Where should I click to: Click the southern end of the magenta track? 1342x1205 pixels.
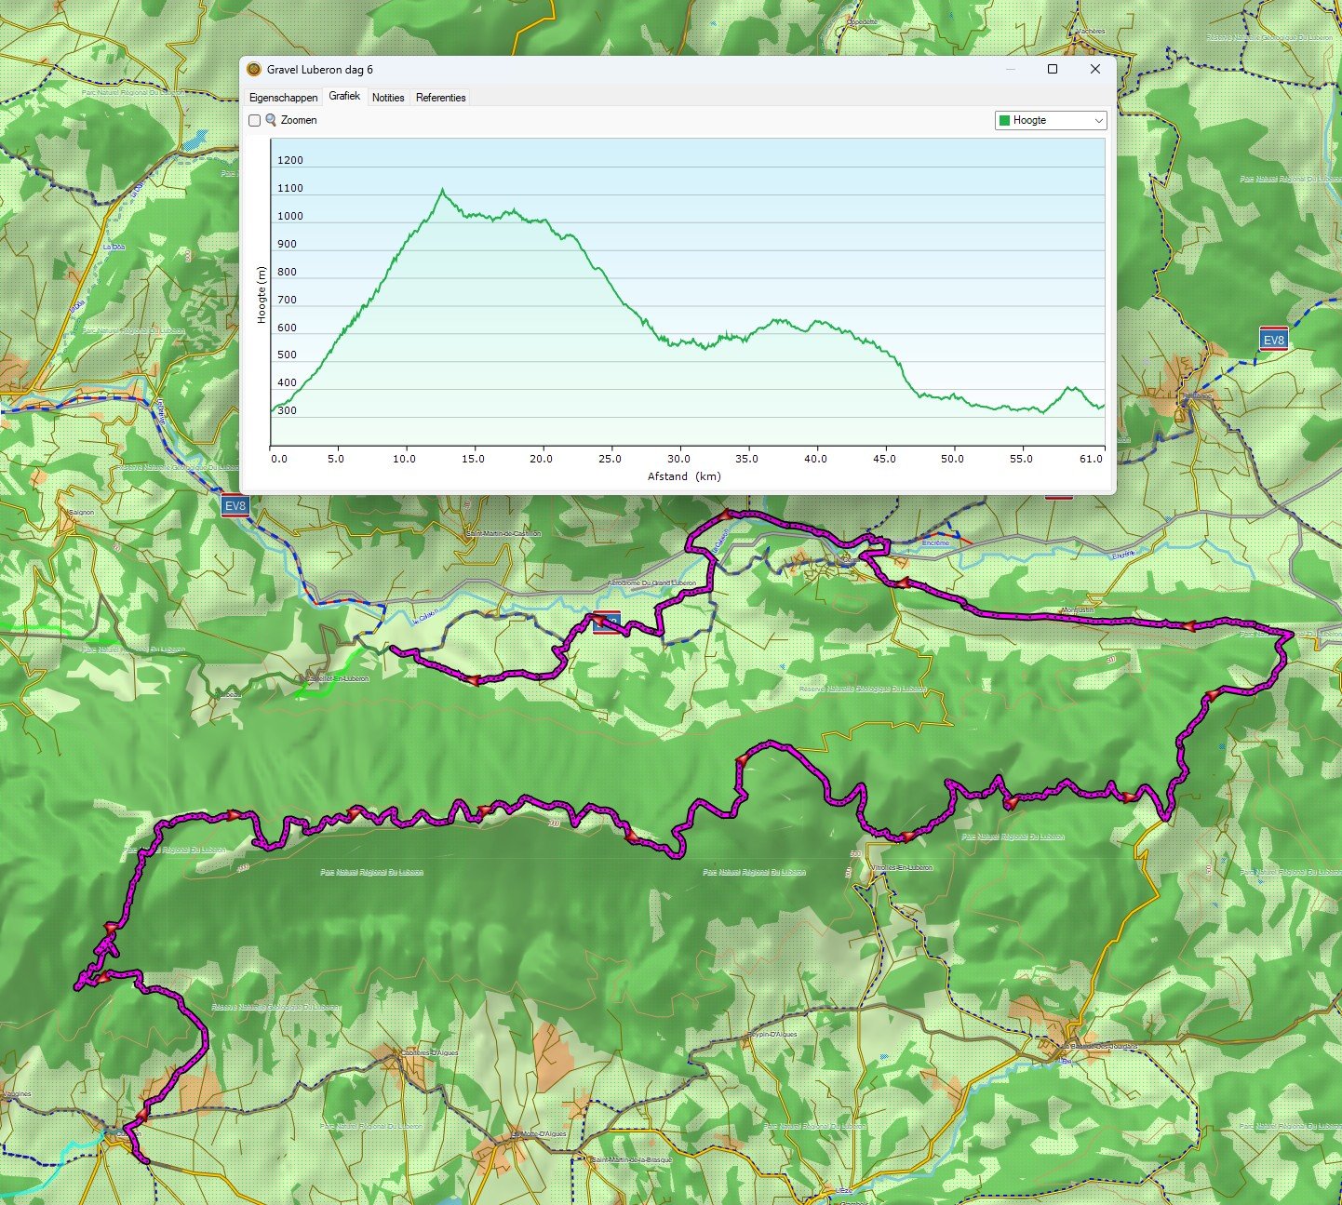pos(144,1160)
